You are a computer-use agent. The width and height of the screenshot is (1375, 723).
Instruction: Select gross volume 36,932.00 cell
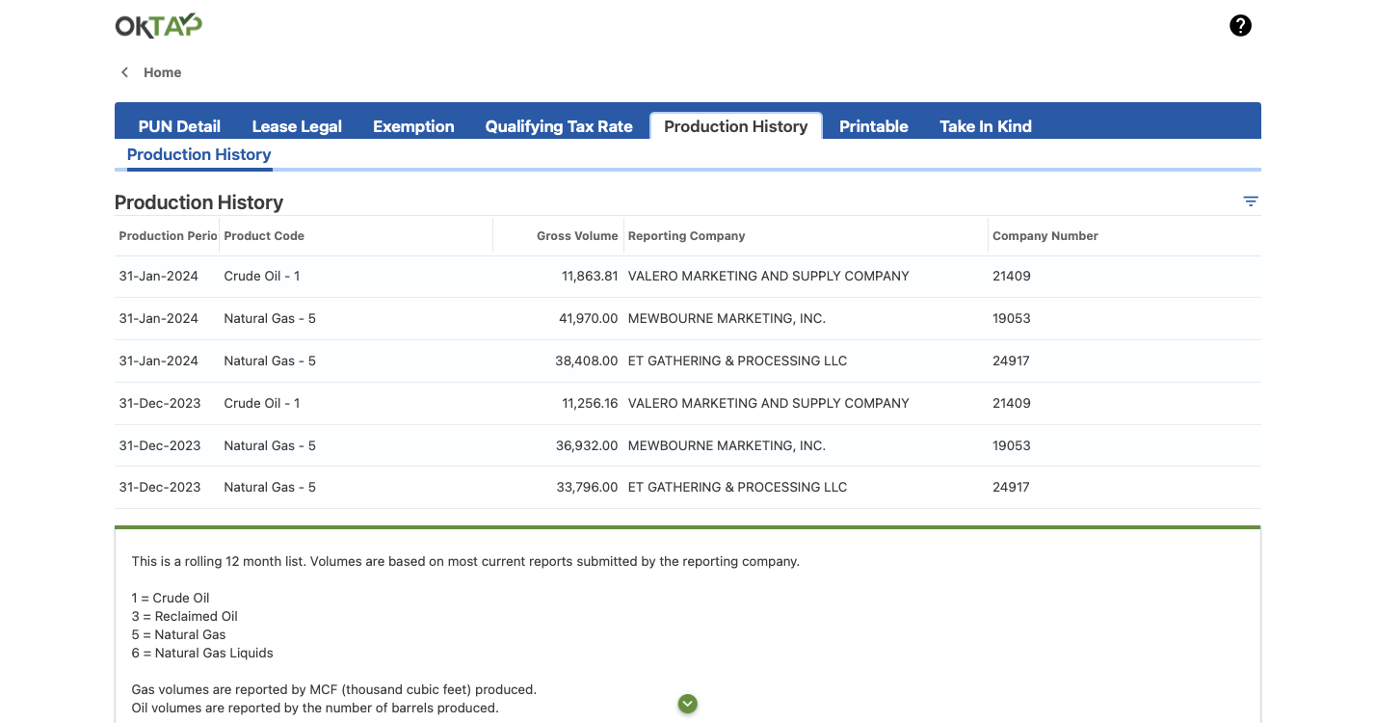[x=587, y=445]
